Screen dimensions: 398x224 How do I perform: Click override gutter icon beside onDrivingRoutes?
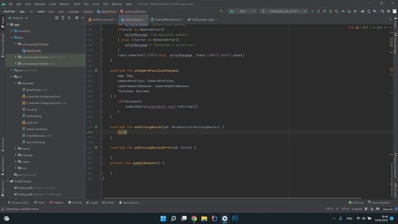pos(96,127)
